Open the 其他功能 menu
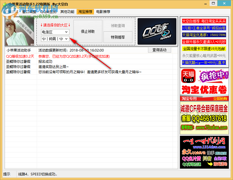The width and height of the screenshot is (233, 180). click(x=67, y=12)
